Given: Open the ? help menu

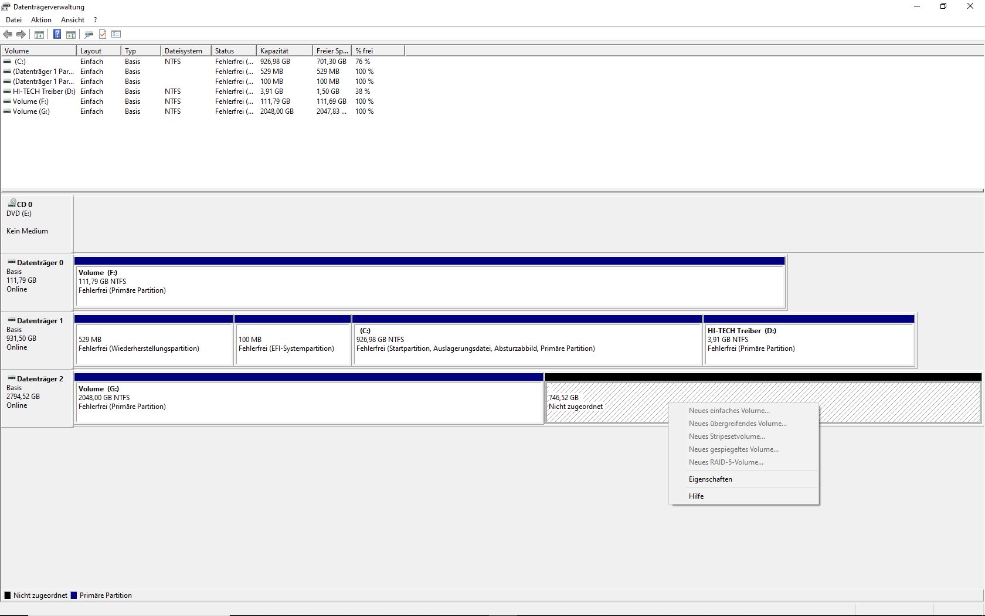Looking at the screenshot, I should pos(95,20).
